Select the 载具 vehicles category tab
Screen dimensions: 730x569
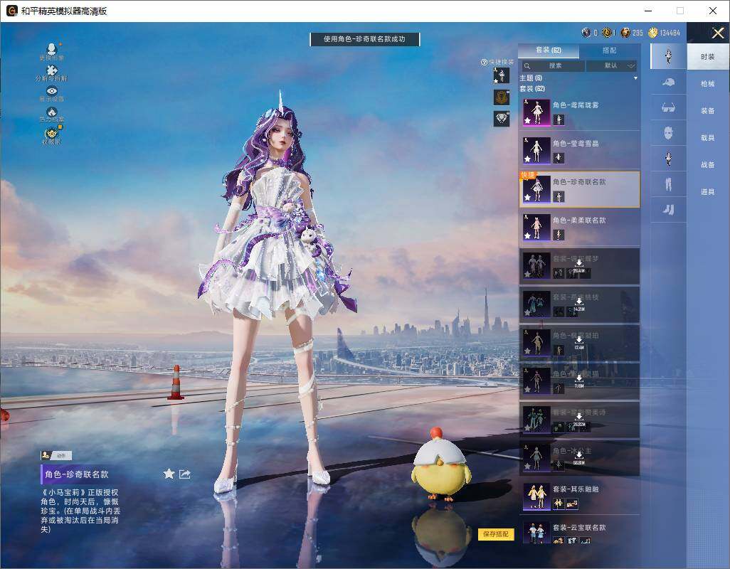pyautogui.click(x=708, y=138)
